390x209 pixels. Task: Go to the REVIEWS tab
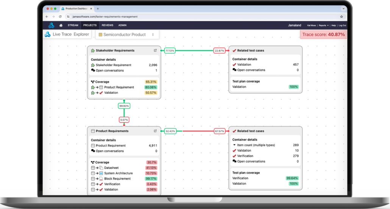point(107,25)
